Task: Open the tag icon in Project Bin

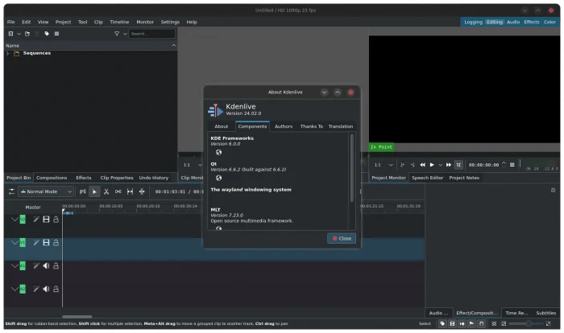Action: (x=47, y=34)
